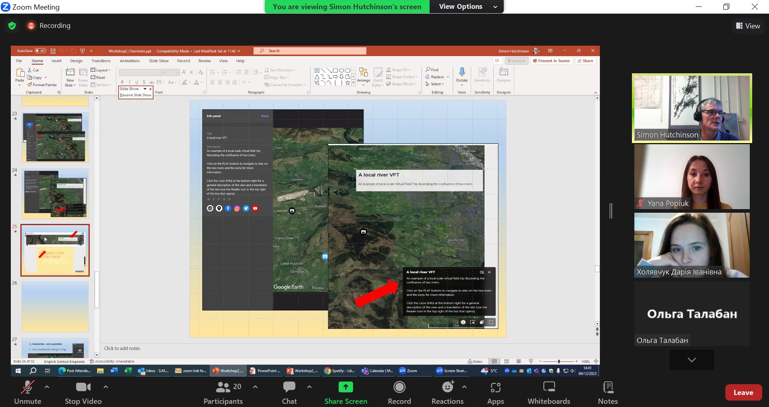Select the rectangle shape in shapes gallery
The height and width of the screenshot is (407, 769).
(335, 71)
